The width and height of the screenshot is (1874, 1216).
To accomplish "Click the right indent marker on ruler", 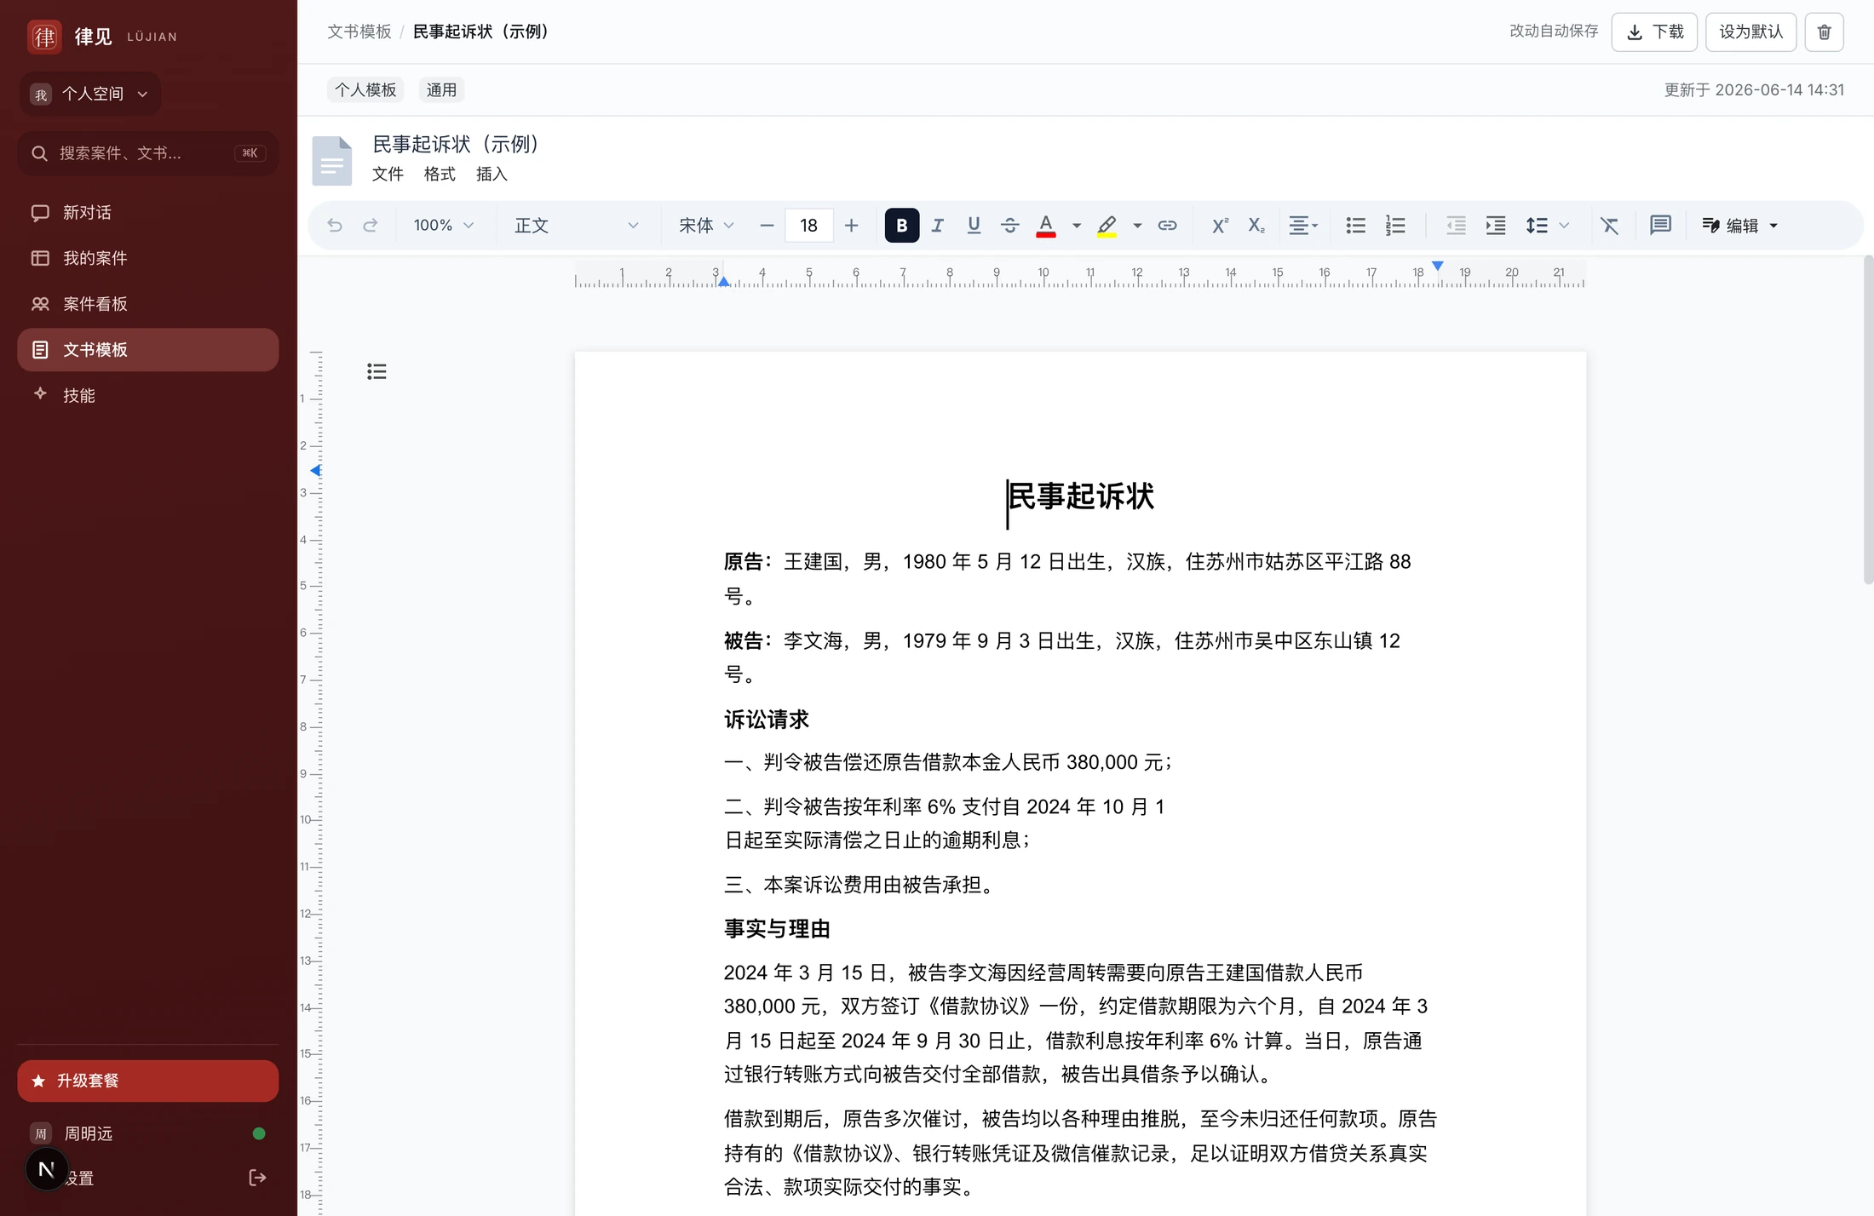I will [x=1438, y=267].
